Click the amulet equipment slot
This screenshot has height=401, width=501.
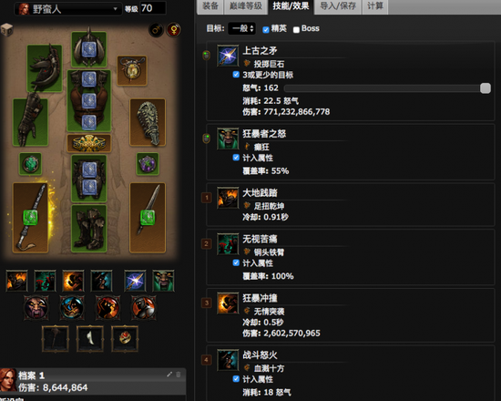point(132,71)
